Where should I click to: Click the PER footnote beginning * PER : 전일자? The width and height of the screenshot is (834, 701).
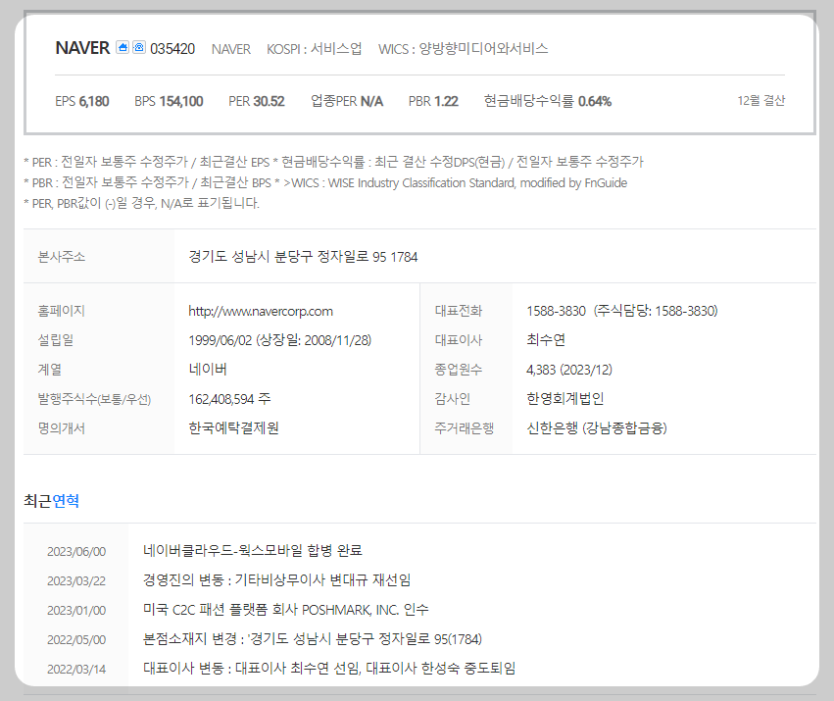pos(333,161)
